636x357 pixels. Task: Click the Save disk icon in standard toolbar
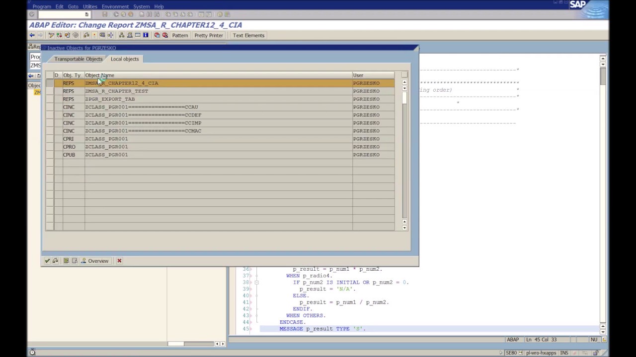[105, 14]
